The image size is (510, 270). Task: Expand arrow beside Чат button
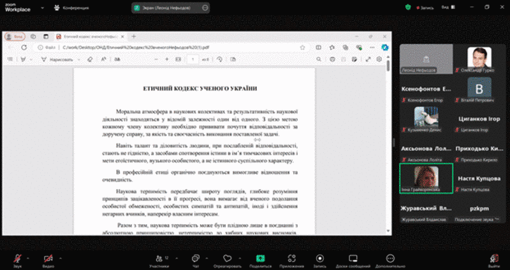(207, 259)
